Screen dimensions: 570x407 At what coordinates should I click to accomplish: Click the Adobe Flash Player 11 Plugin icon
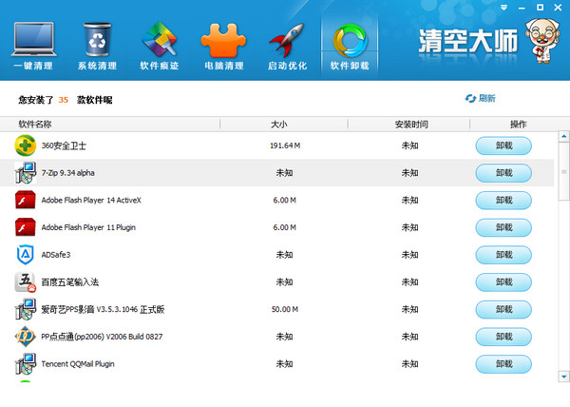pyautogui.click(x=25, y=227)
